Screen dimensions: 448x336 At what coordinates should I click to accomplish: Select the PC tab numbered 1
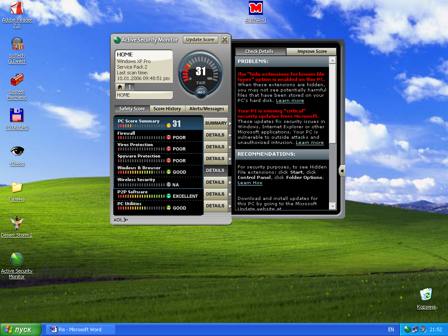point(129,87)
